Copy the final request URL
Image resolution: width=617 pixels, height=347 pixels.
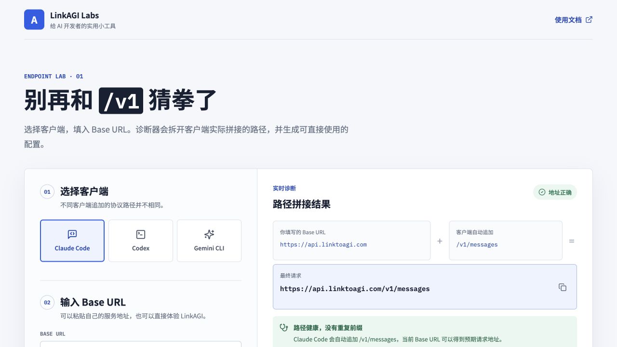click(x=563, y=287)
